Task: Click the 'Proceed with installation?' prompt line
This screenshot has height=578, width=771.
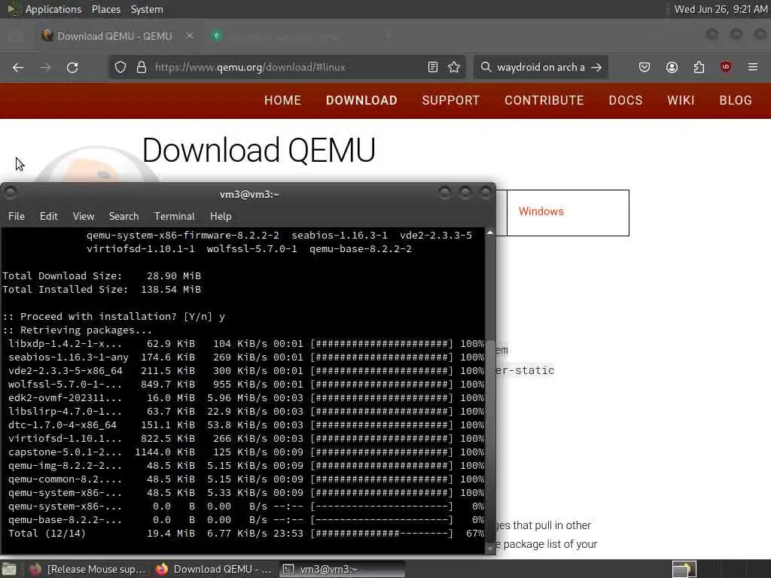Action: point(114,317)
